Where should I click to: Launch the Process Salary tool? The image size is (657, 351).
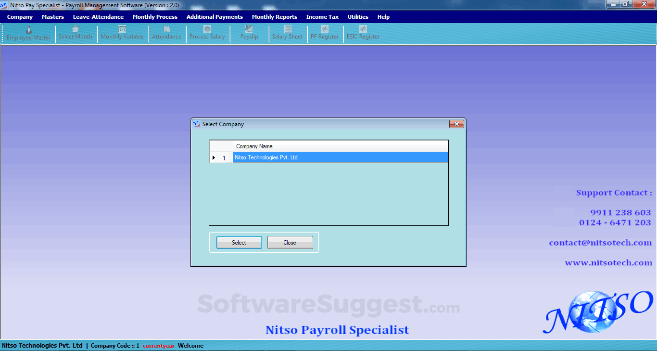(x=208, y=33)
